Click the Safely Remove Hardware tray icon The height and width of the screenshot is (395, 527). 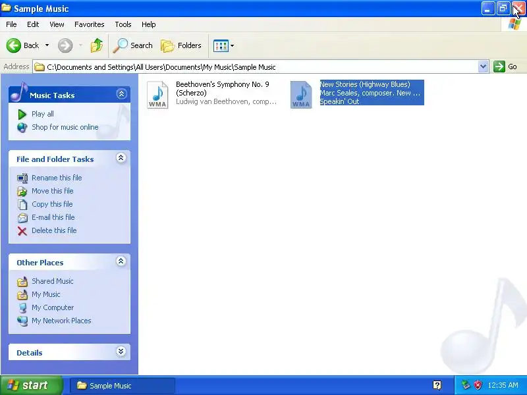coord(466,385)
